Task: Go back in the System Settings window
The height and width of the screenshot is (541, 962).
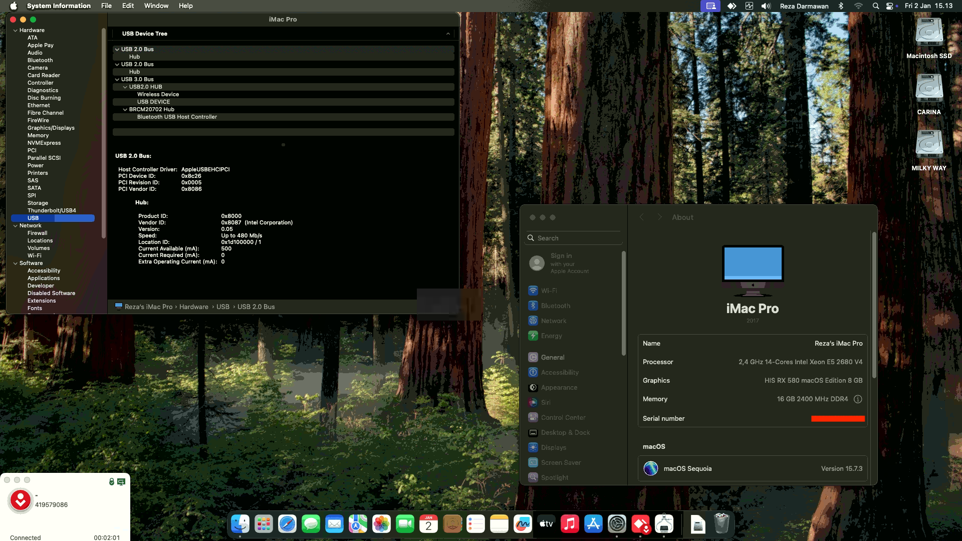Action: click(x=641, y=217)
